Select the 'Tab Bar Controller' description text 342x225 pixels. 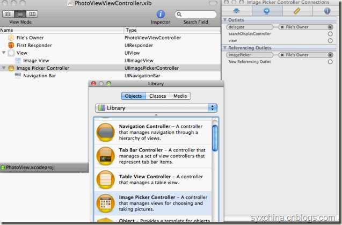[x=162, y=156]
